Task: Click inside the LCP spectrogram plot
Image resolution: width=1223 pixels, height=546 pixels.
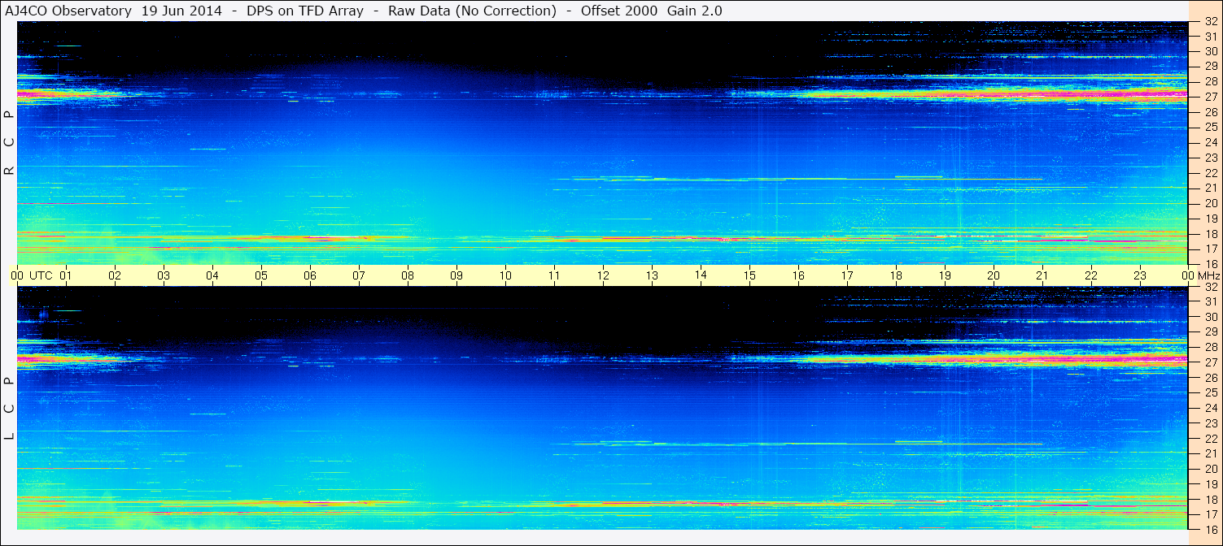Action: click(x=603, y=408)
